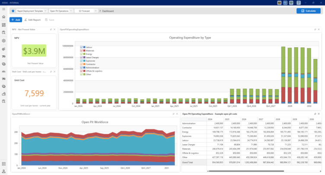Toggle the blue favorite star
The width and height of the screenshot is (325, 175).
tap(13, 11)
